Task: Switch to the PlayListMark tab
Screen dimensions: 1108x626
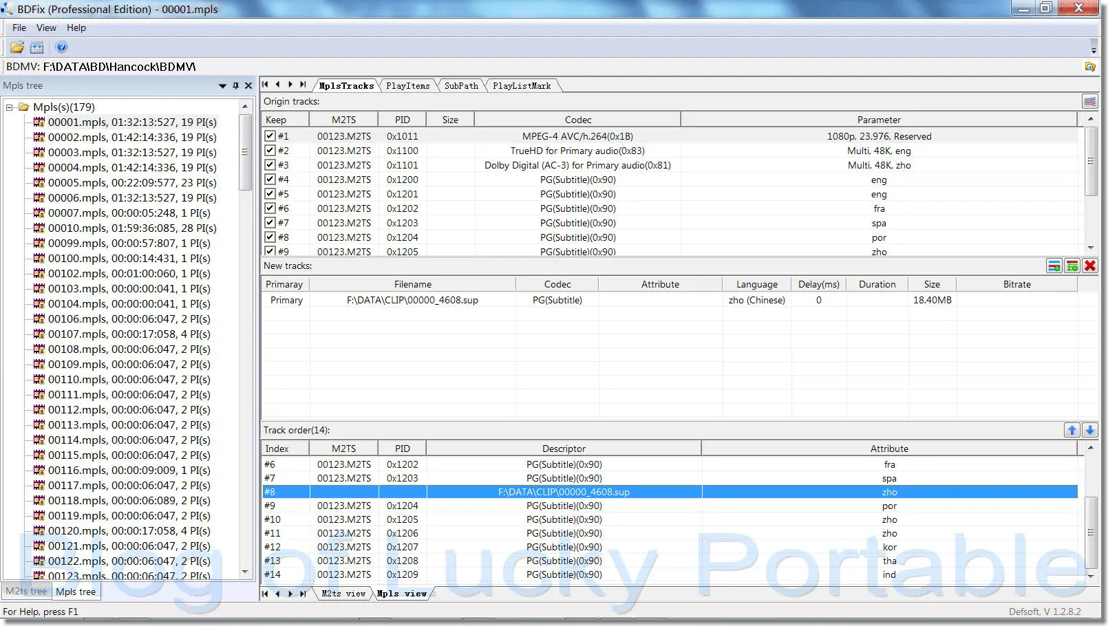Action: (x=522, y=86)
